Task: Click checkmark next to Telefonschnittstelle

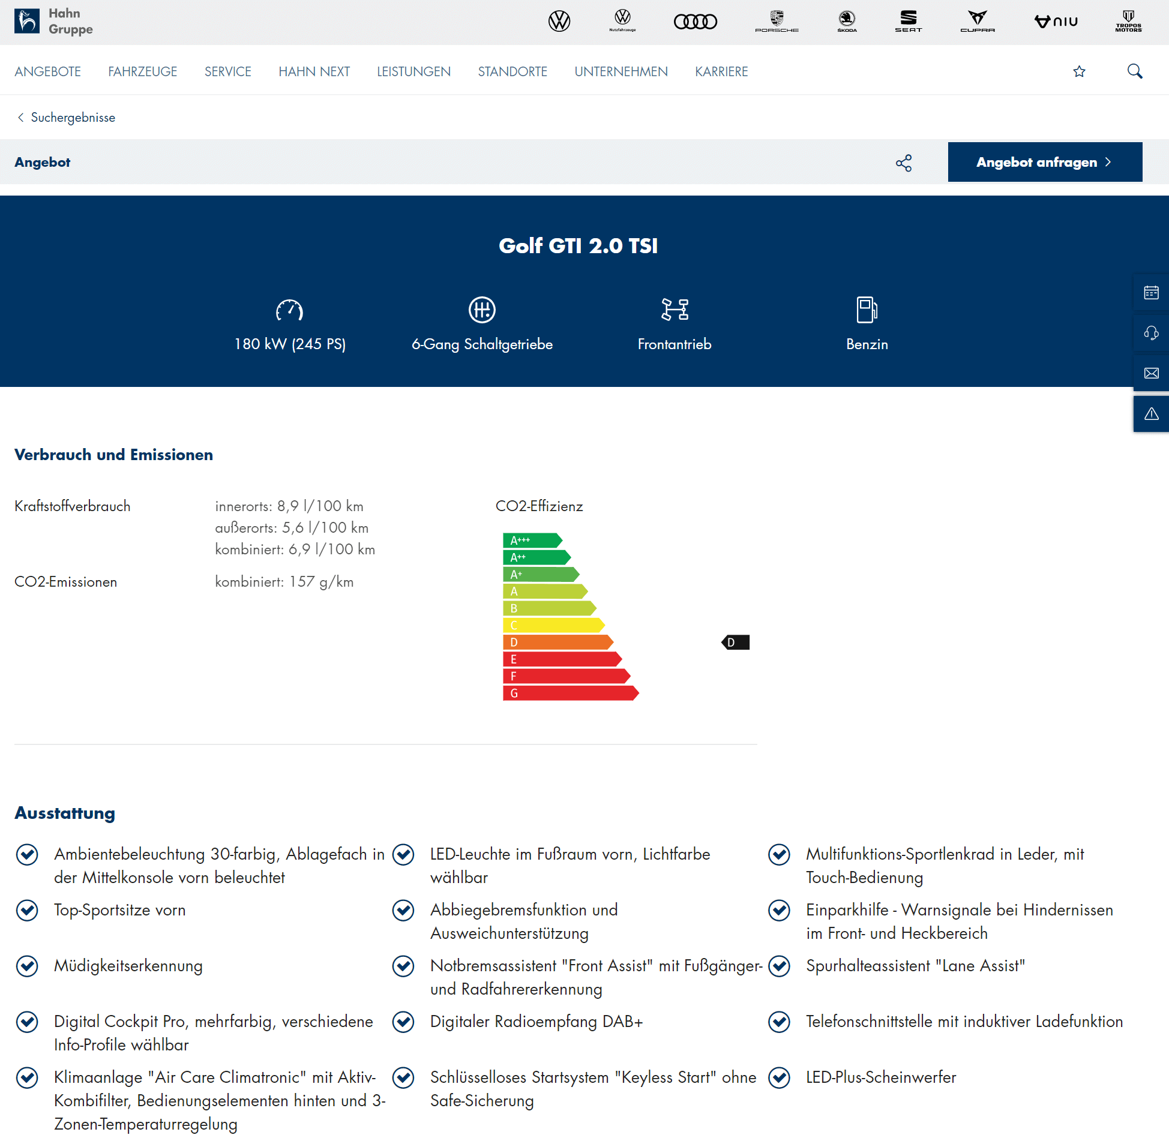Action: pyautogui.click(x=779, y=1022)
